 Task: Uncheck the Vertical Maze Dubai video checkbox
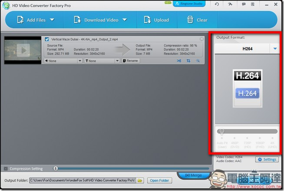[x=47, y=40]
